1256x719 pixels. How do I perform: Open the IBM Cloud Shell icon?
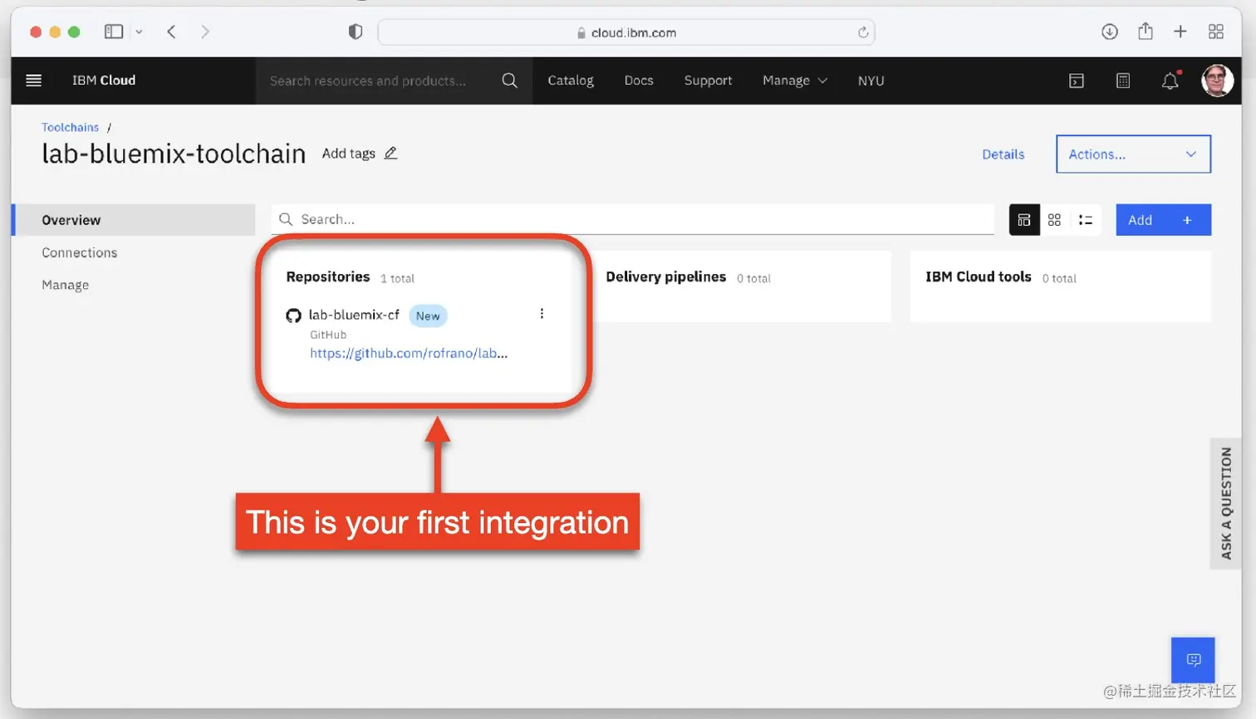1077,81
